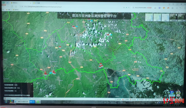
Task: Open the colorful taskbar app icon beside Start
Action: point(11,102)
